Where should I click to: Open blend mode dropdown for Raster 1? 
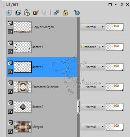[x=93, y=47]
